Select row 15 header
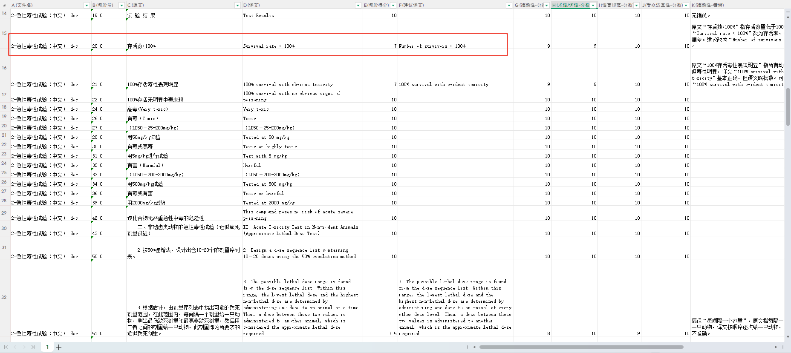Viewport: 791px width, 353px height. pos(4,33)
